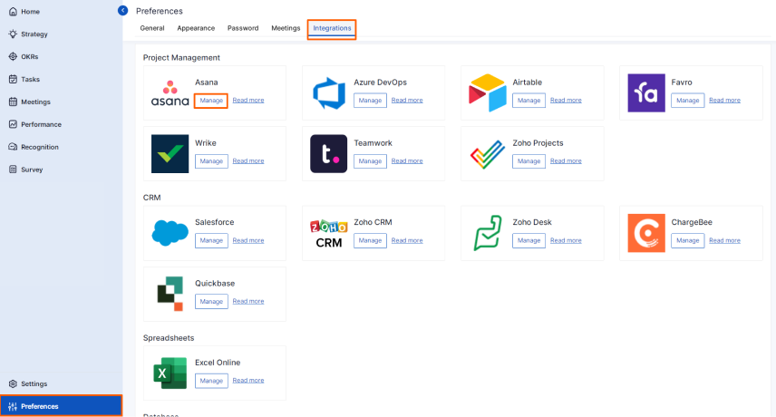Click Manage for Favro
Screen dimensions: 776x417
(x=688, y=101)
